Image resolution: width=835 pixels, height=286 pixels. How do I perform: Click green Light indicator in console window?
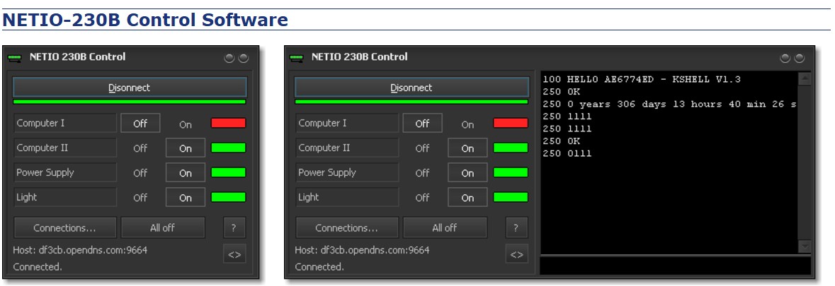pyautogui.click(x=511, y=197)
